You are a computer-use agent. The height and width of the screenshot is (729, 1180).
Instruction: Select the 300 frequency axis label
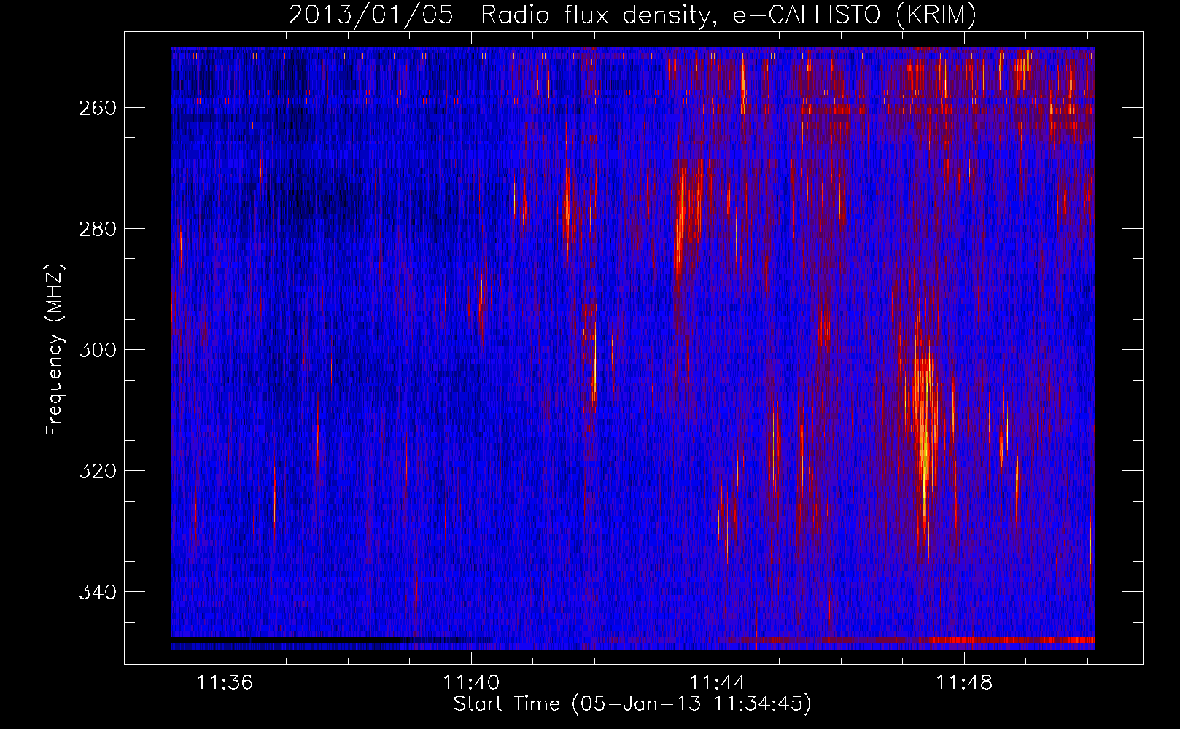[x=98, y=350]
